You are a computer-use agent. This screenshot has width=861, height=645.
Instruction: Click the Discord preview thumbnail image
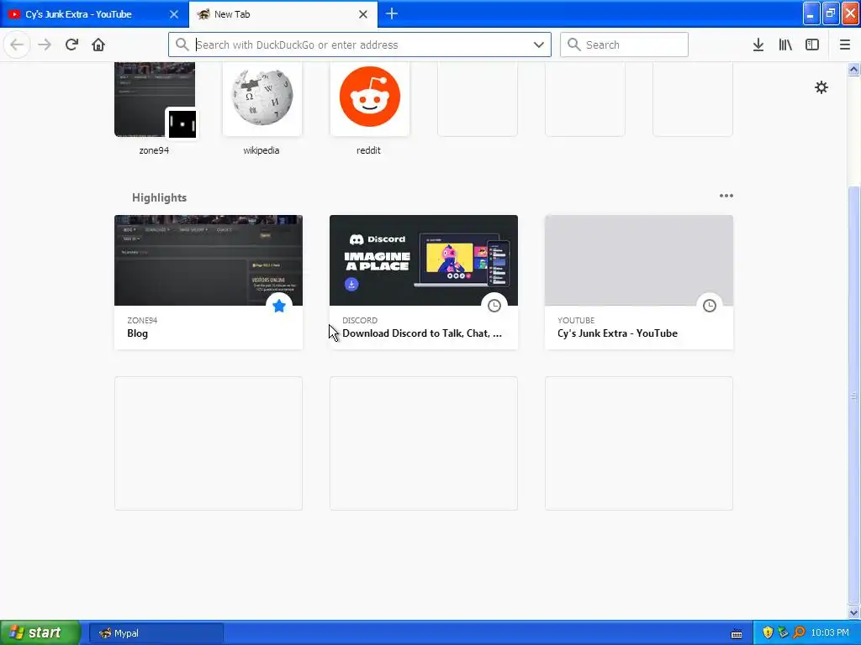coord(424,260)
